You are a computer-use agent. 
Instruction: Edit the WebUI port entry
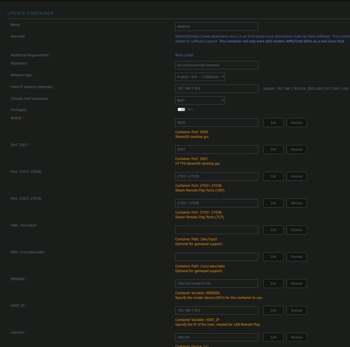click(274, 123)
